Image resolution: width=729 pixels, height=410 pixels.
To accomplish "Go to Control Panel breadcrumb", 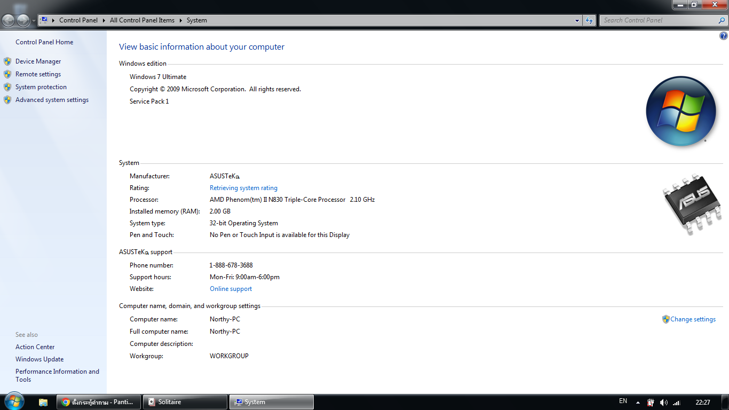I will click(x=78, y=20).
